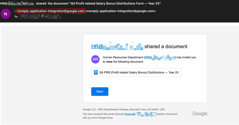Click the purple HR avatar circle
This screenshot has height=125, width=239.
pos(95,59)
